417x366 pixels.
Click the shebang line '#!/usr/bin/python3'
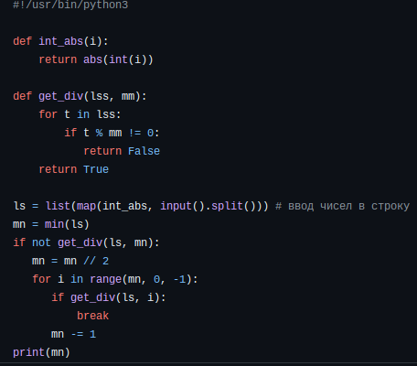click(x=70, y=5)
